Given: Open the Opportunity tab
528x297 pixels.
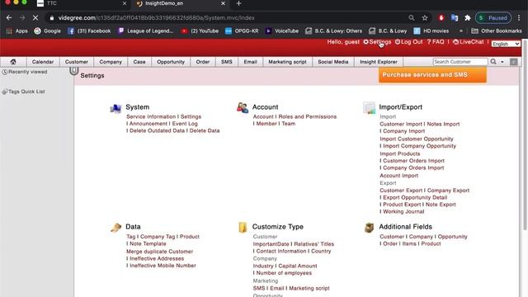Looking at the screenshot, I should pos(171,62).
